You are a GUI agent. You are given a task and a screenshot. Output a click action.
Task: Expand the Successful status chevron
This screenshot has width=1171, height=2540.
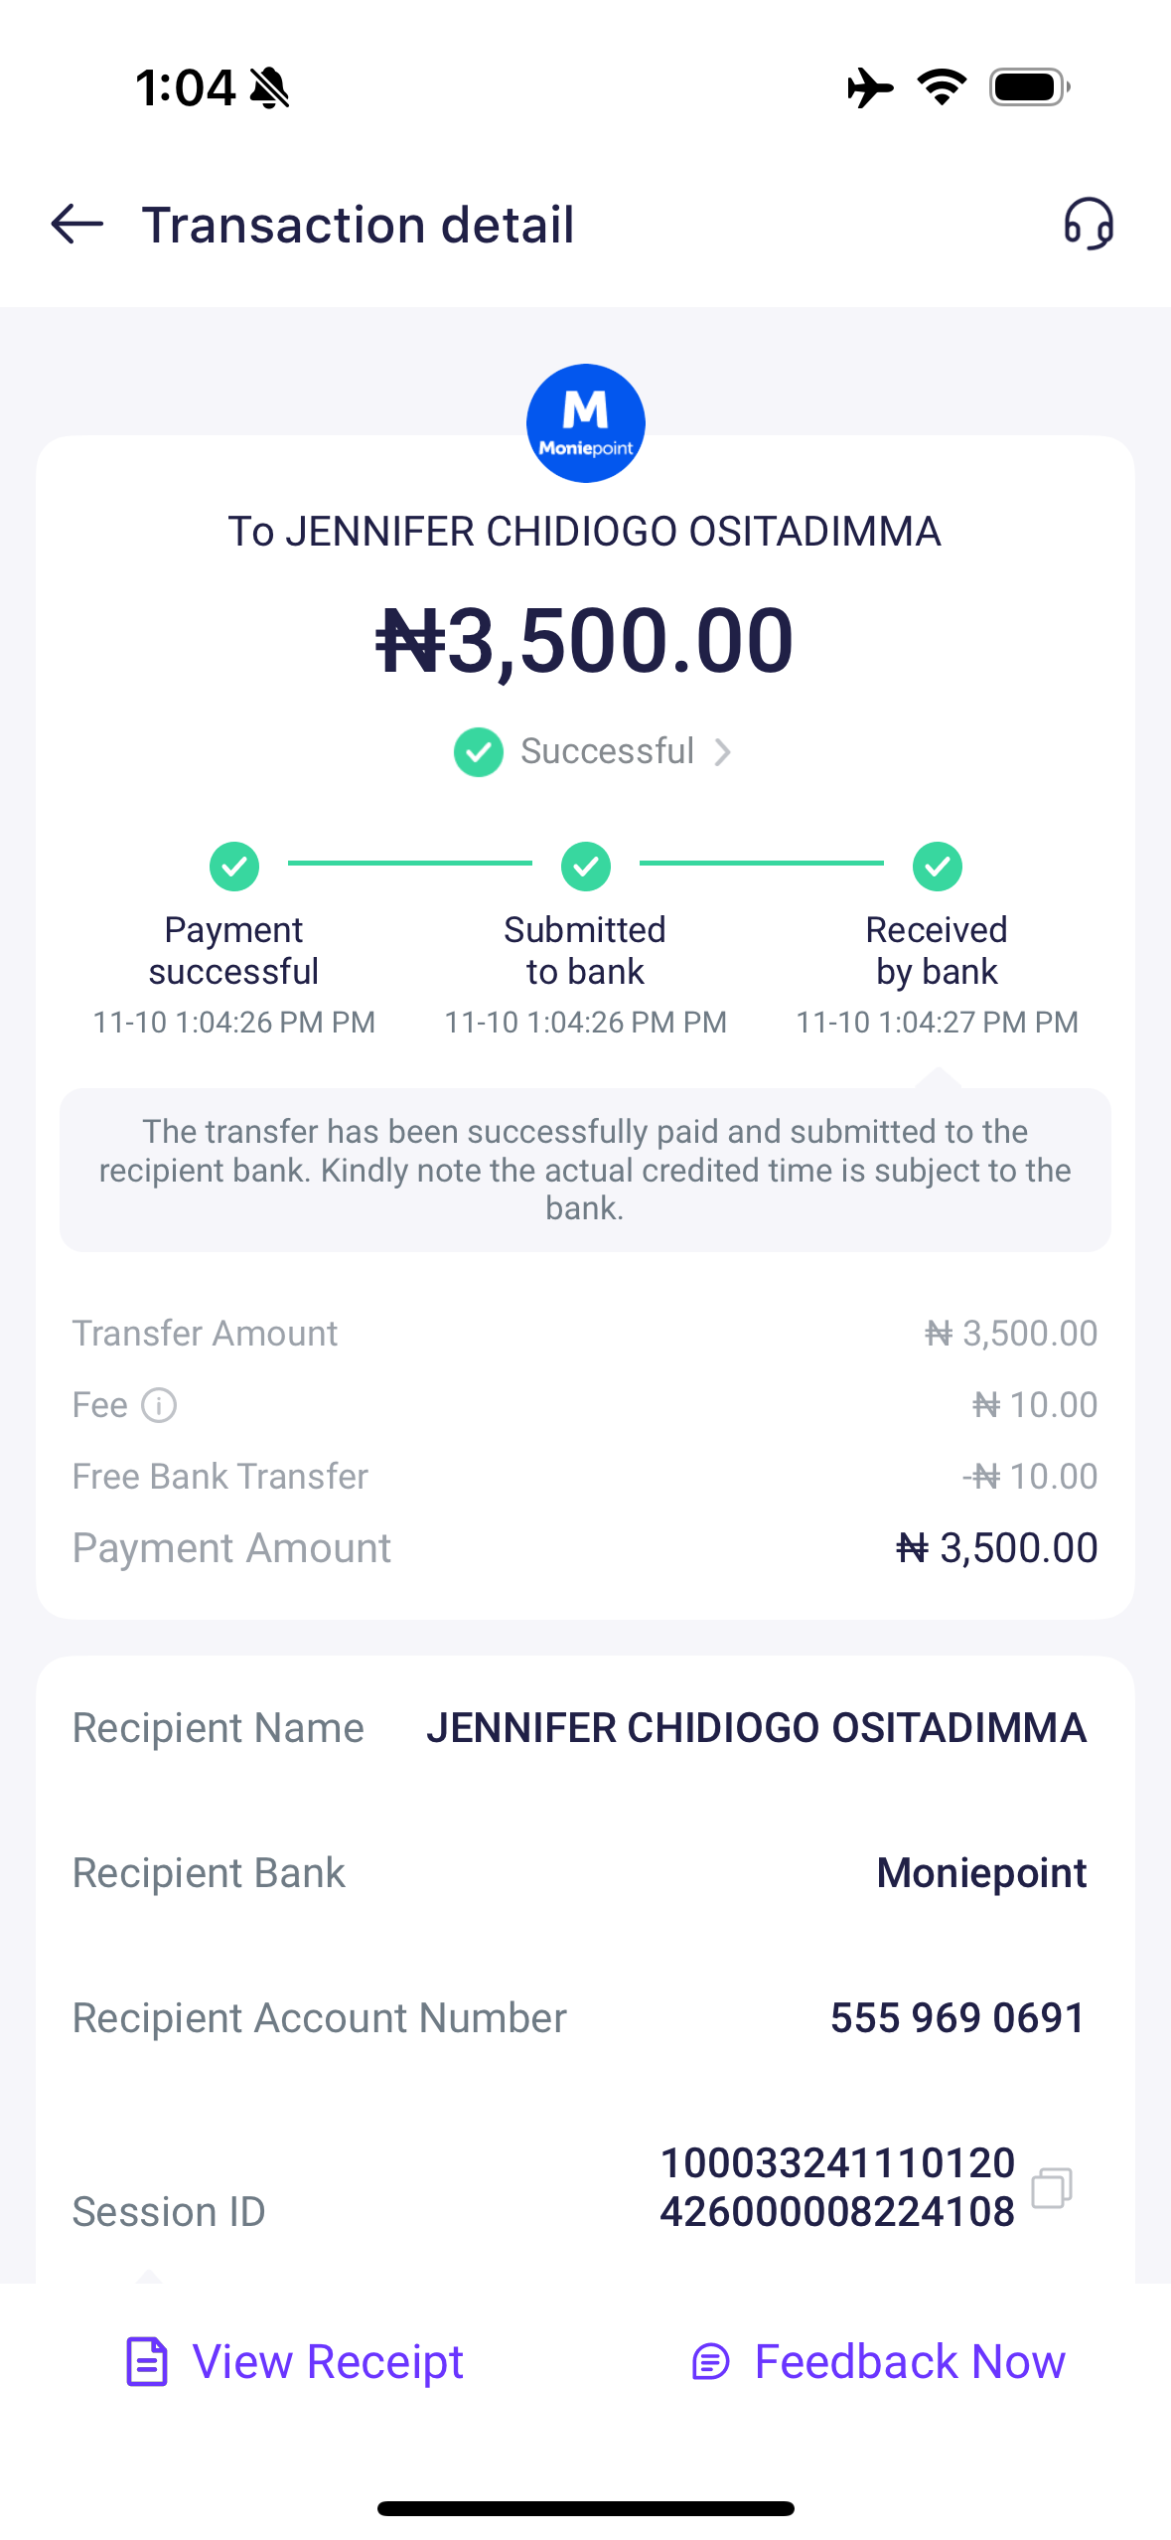[723, 752]
